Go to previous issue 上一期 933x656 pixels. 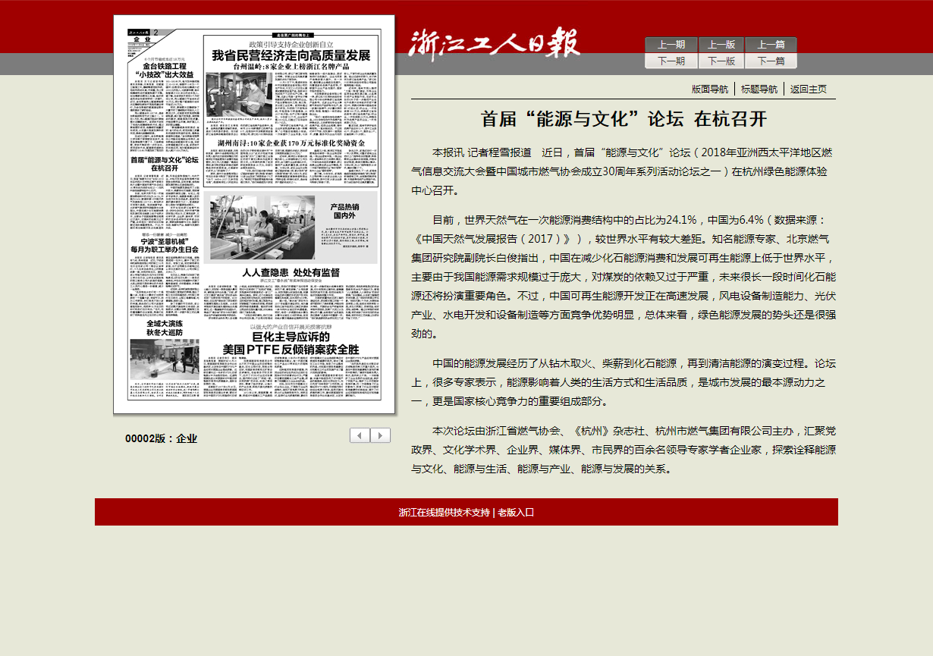pyautogui.click(x=671, y=45)
